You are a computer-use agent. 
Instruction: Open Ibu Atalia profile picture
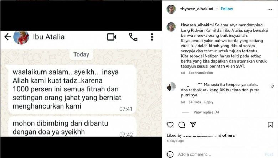pyautogui.click(x=21, y=37)
